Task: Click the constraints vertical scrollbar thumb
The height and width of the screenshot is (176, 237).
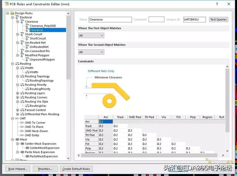Action: 227,101
